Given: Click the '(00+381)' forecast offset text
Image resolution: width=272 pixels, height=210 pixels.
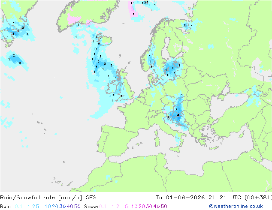Looking at the screenshot, I should (258, 198).
